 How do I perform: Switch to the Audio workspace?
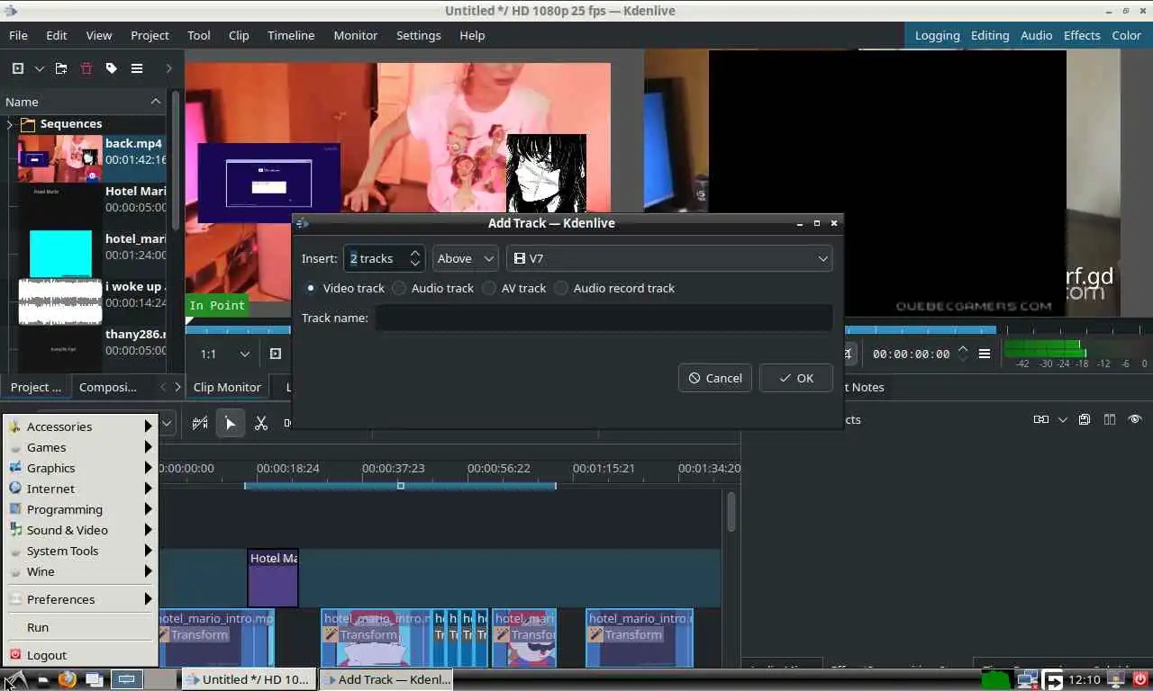coord(1036,35)
